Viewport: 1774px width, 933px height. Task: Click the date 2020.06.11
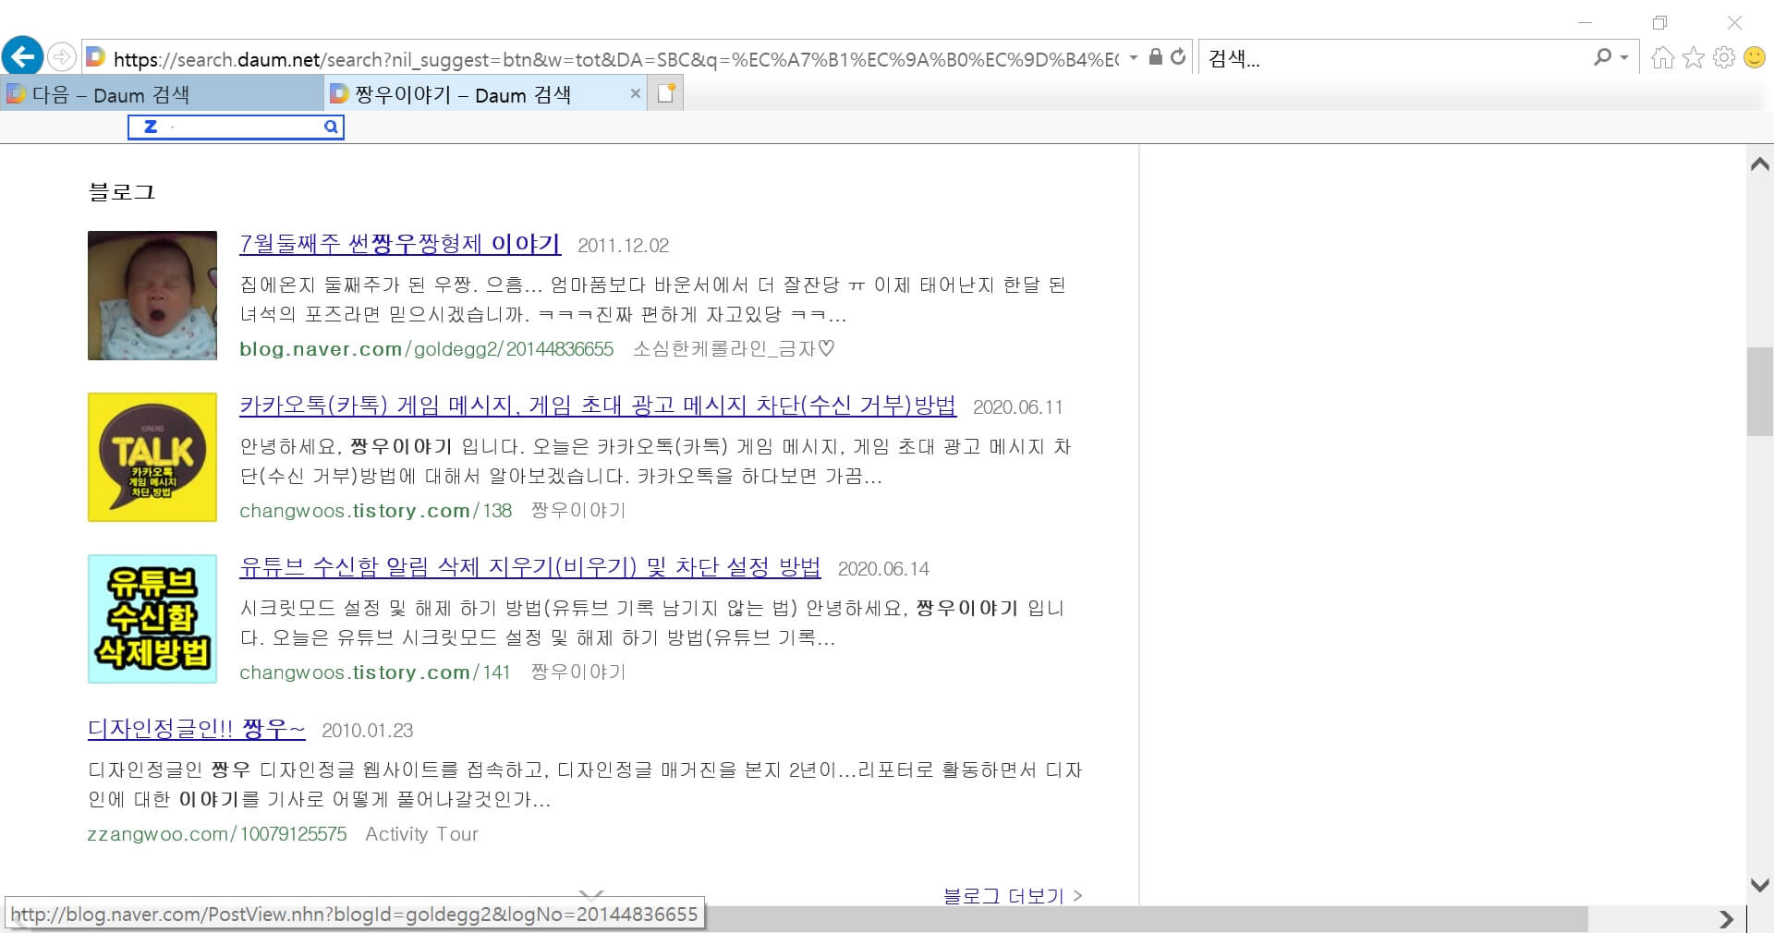(x=1018, y=407)
